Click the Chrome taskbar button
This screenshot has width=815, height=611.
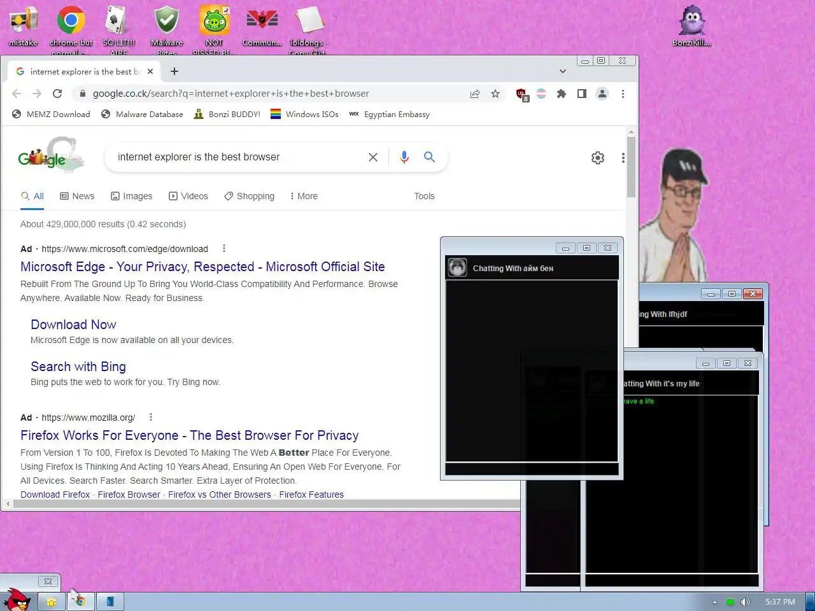(x=81, y=601)
